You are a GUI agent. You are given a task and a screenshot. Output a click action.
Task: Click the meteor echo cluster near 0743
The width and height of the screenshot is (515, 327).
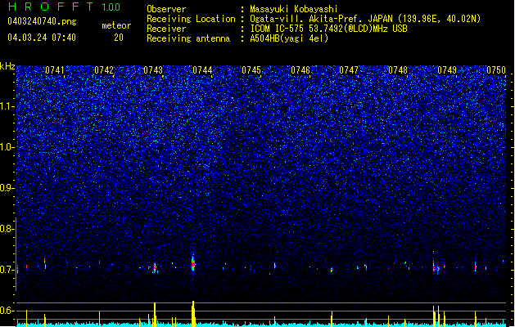[155, 267]
